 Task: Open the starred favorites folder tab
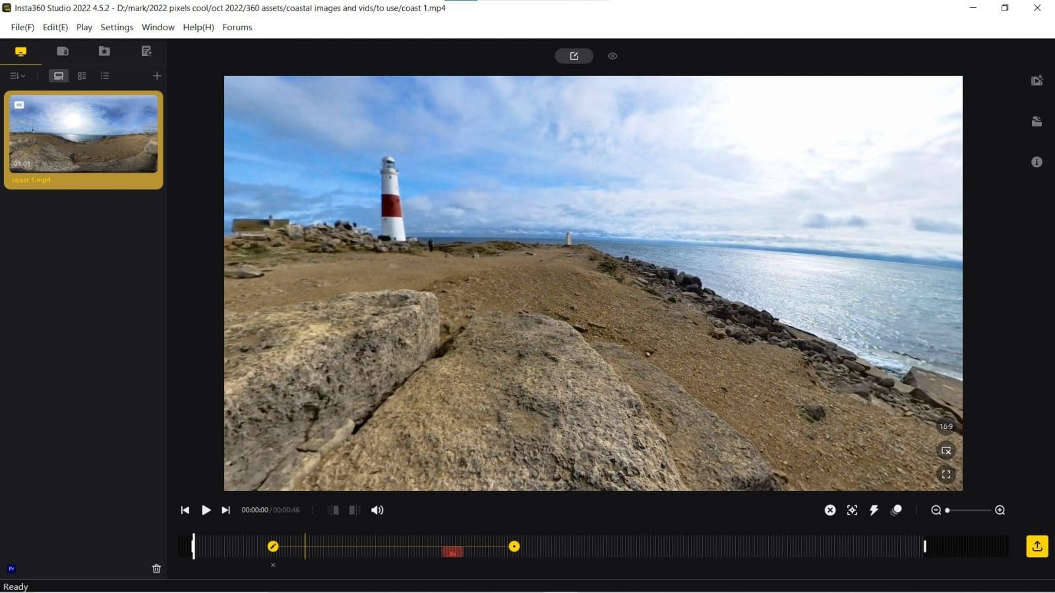coord(104,51)
